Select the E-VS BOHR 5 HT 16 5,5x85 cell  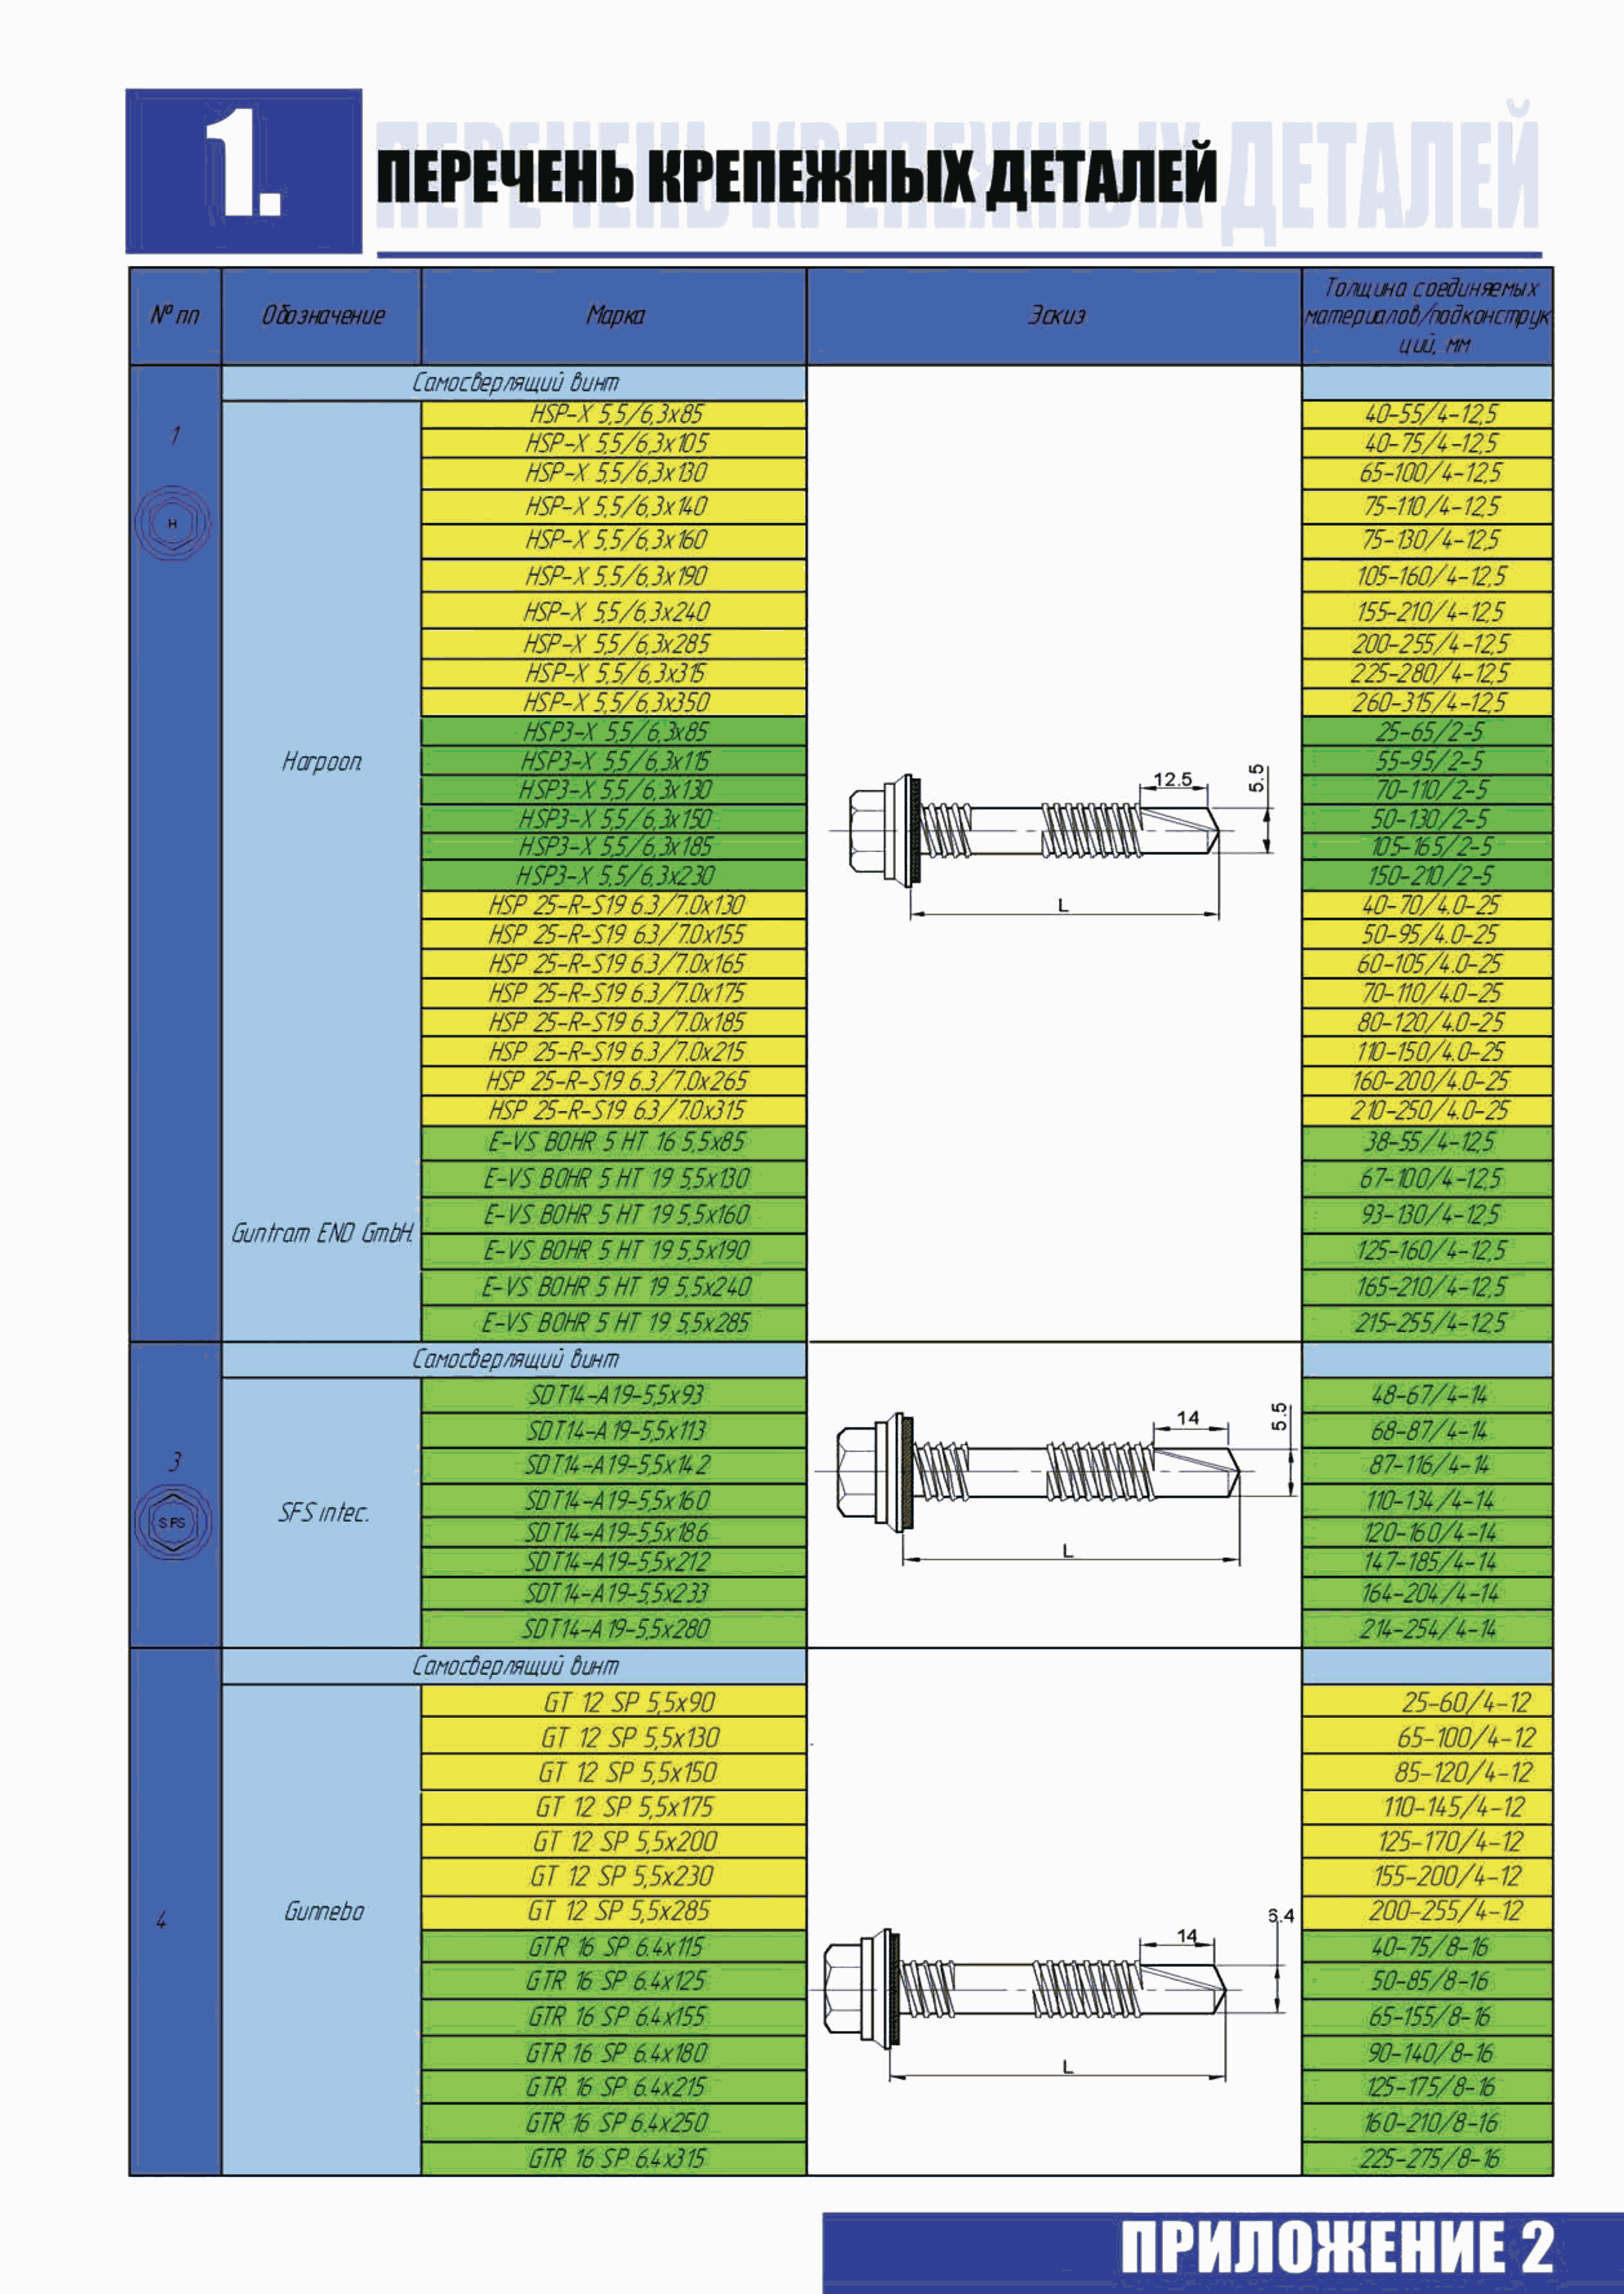[614, 1143]
